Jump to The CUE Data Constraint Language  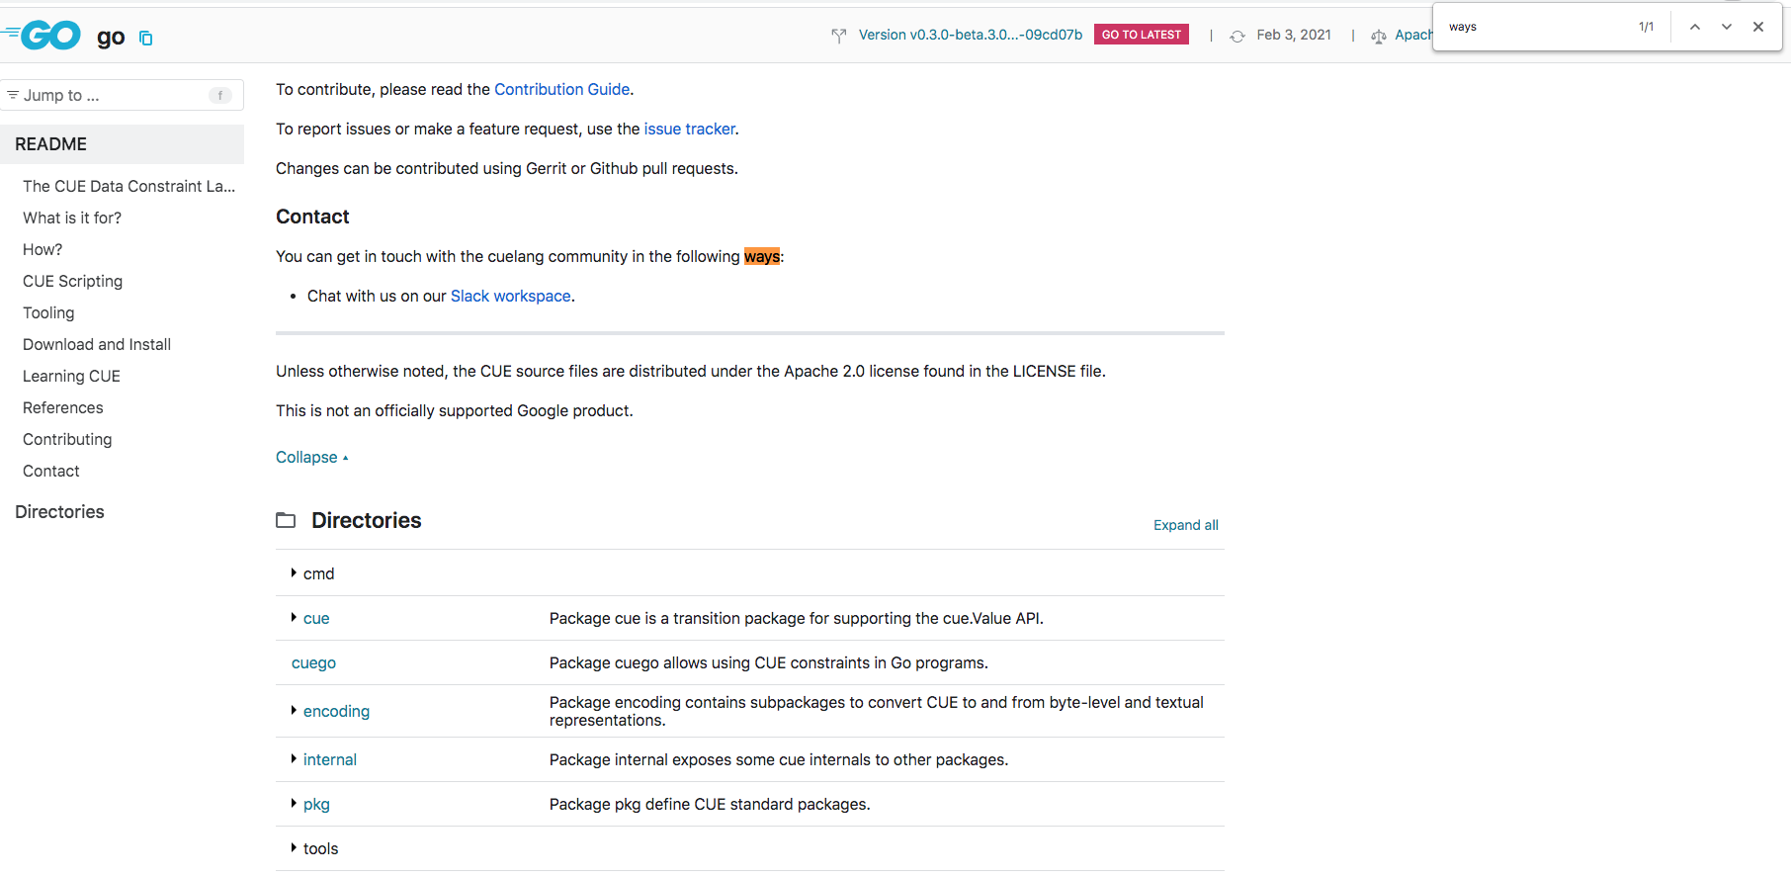pos(128,186)
